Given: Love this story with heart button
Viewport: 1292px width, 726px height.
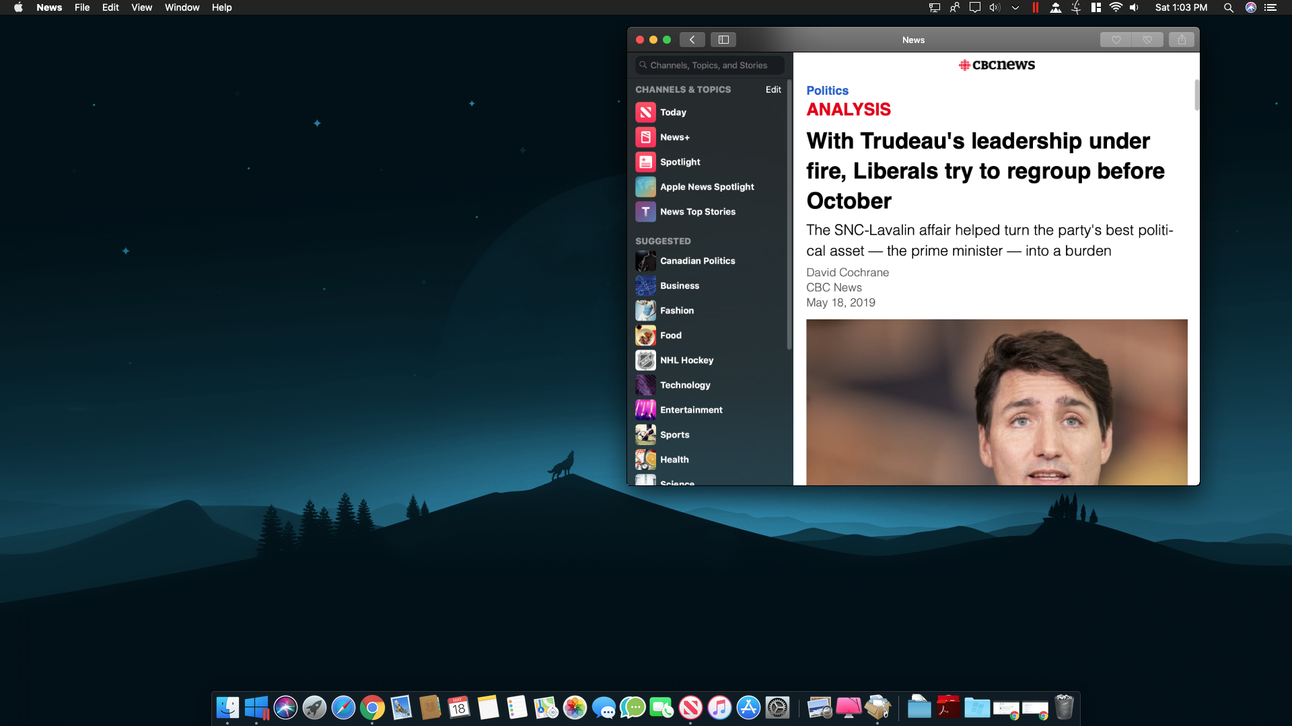Looking at the screenshot, I should (x=1116, y=40).
